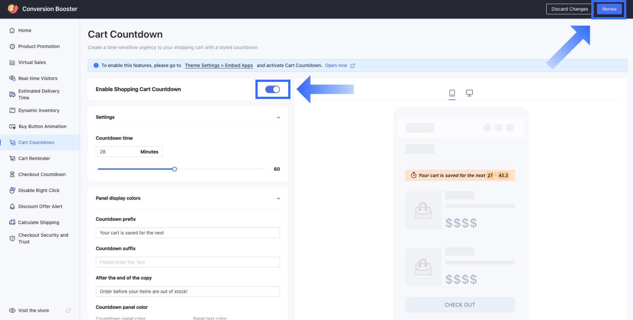633x320 pixels.
Task: Open Product Promotion in the sidebar
Action: click(x=39, y=47)
